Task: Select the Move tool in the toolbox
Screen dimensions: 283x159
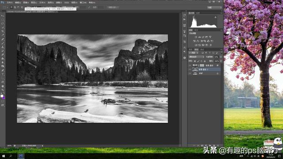Action: pos(3,16)
